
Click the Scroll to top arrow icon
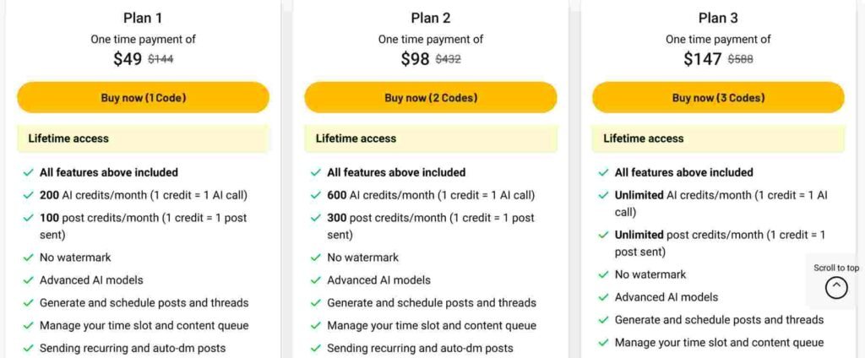[836, 287]
